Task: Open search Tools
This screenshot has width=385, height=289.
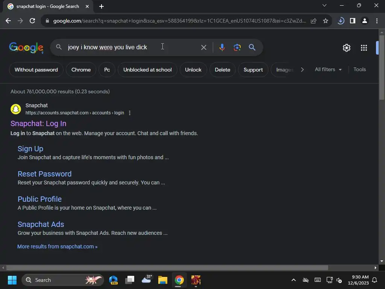Action: point(359,70)
